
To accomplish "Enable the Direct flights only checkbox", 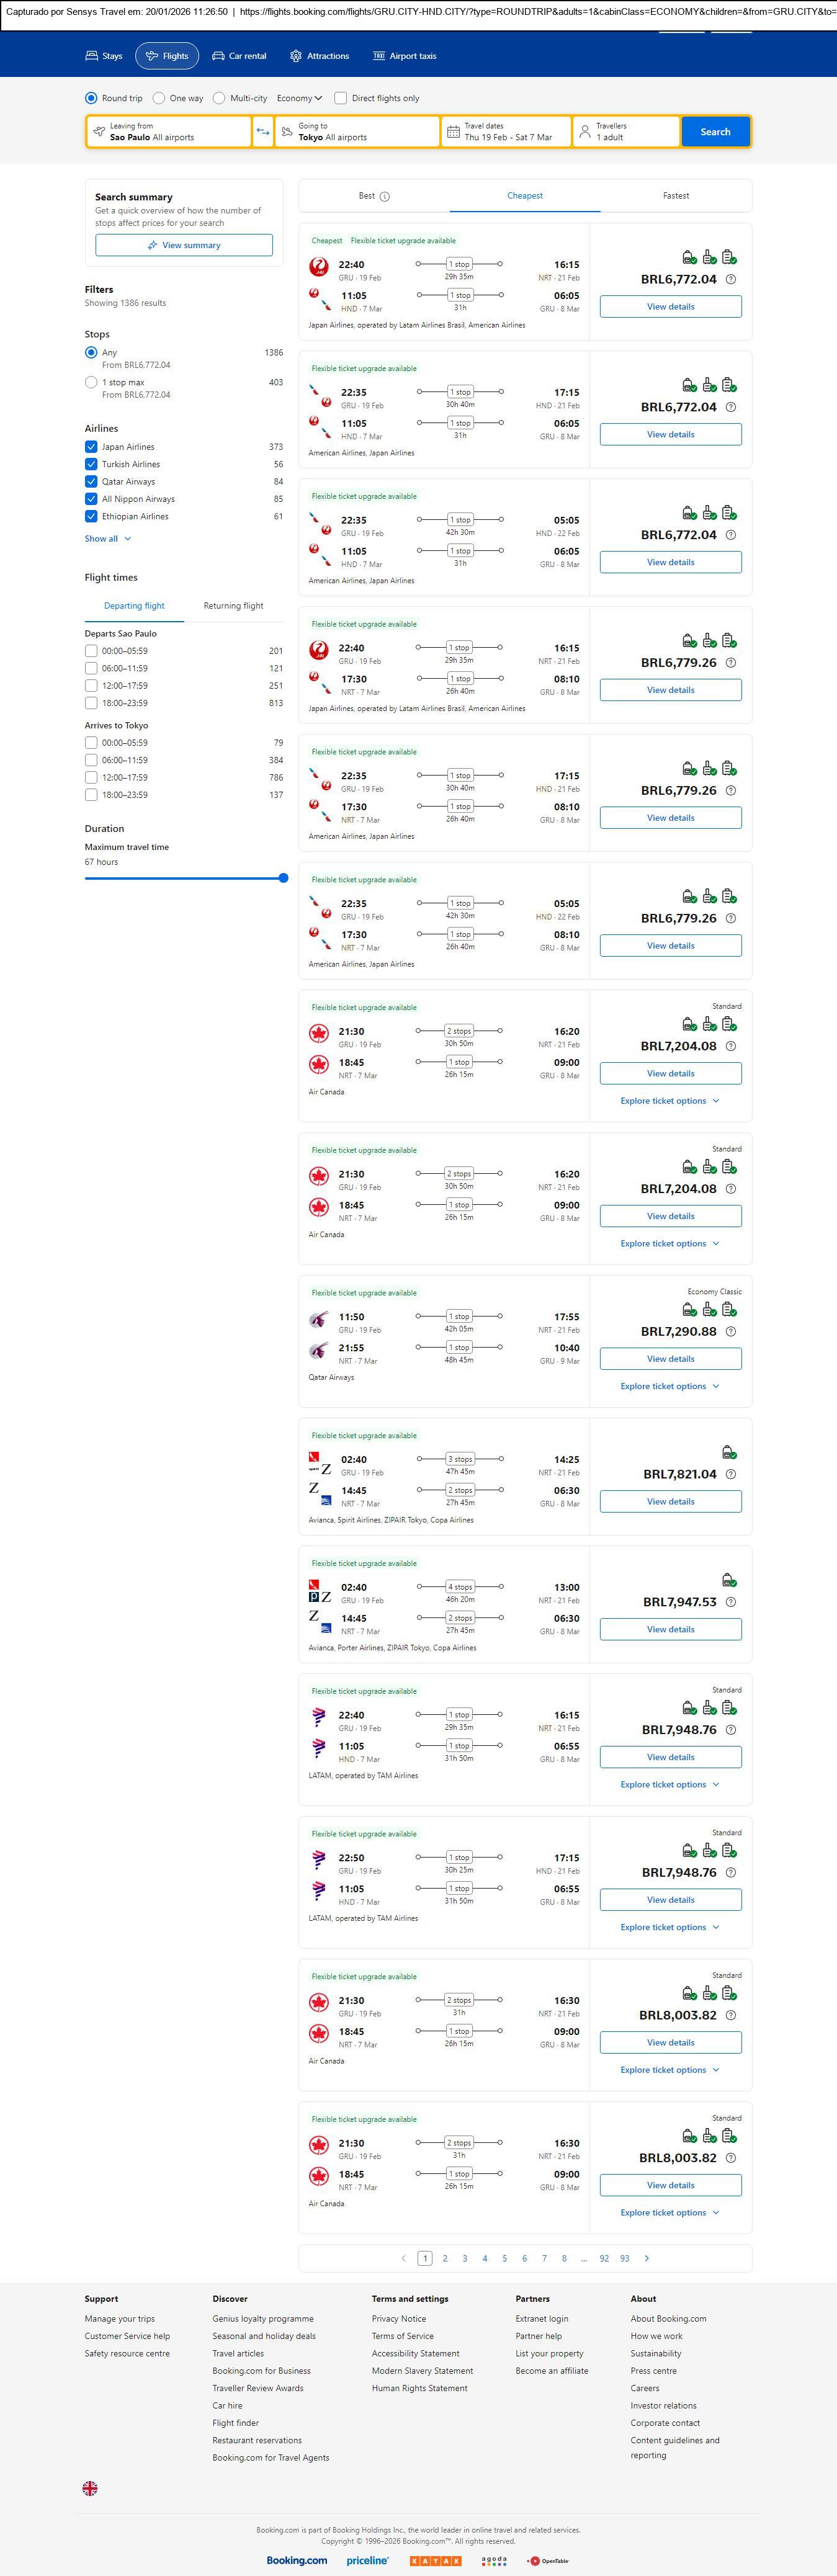I will click(341, 98).
